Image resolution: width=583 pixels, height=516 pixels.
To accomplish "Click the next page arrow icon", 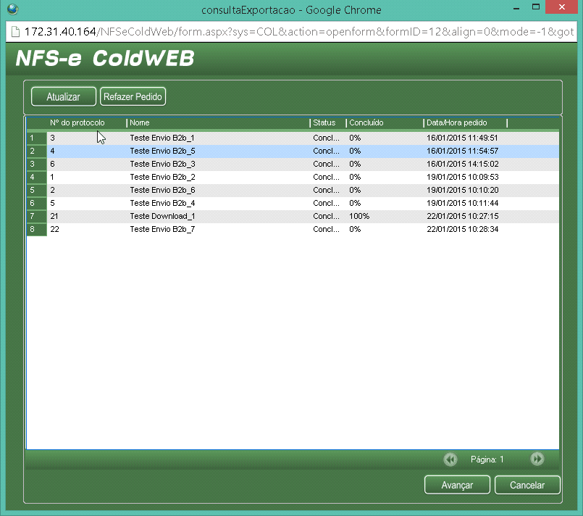I will pyautogui.click(x=537, y=459).
